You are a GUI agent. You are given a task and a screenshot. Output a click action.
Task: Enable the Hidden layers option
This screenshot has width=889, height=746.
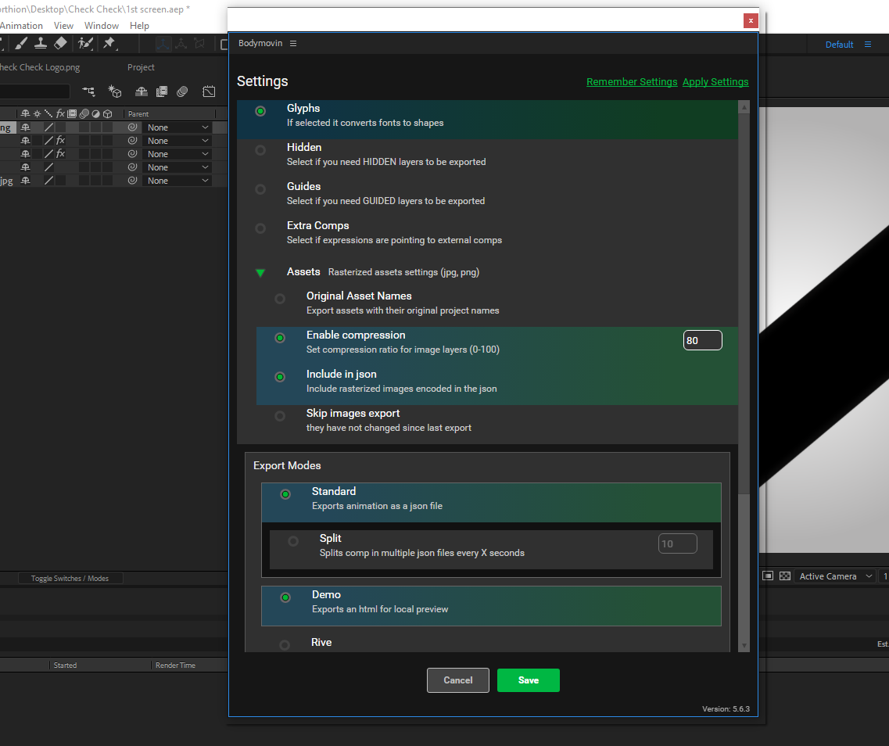point(260,150)
